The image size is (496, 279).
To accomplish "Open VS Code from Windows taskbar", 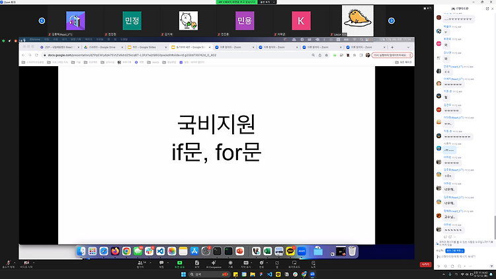I will point(270,274).
